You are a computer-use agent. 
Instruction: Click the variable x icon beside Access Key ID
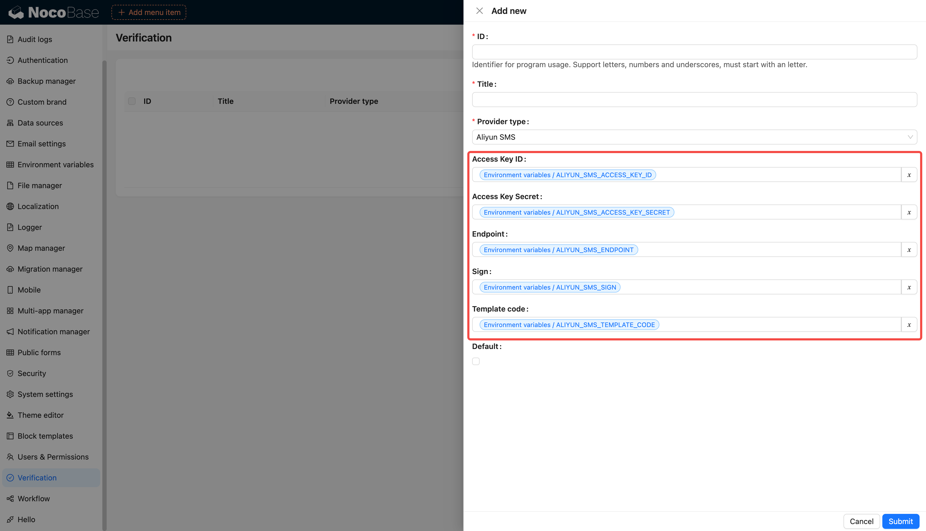tap(909, 175)
